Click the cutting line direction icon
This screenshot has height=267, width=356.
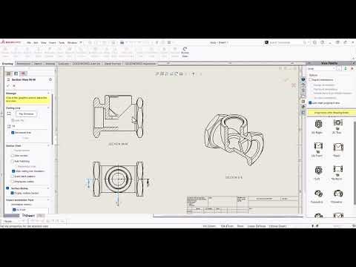(9, 113)
